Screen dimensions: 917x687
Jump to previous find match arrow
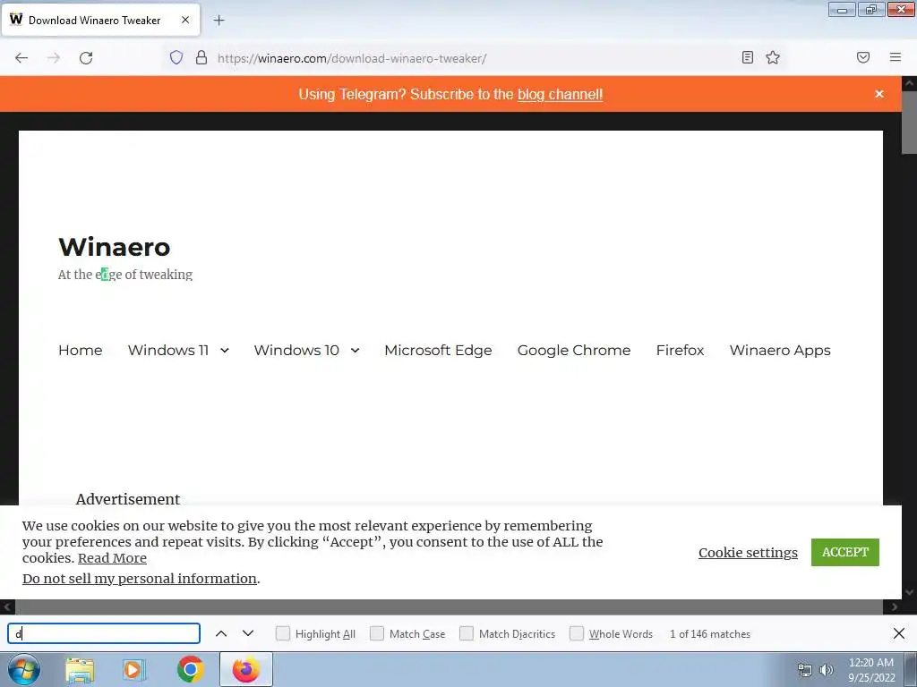click(x=221, y=633)
